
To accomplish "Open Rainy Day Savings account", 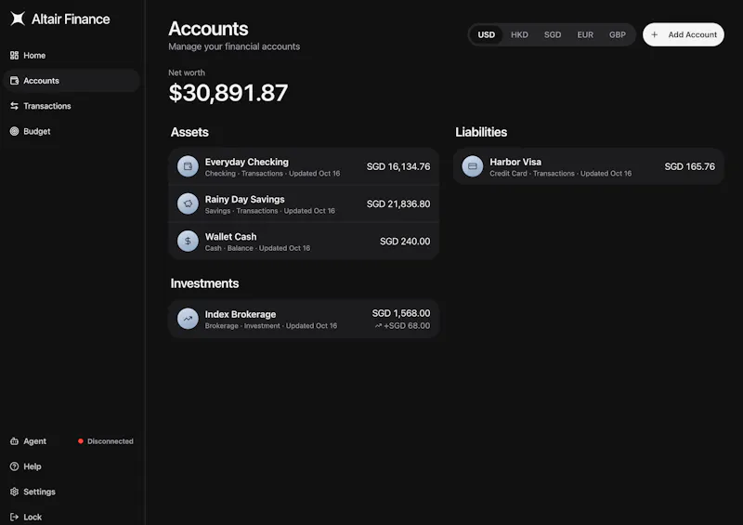I will 304,203.
